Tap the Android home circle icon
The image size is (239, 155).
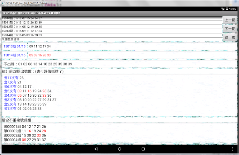(119, 149)
